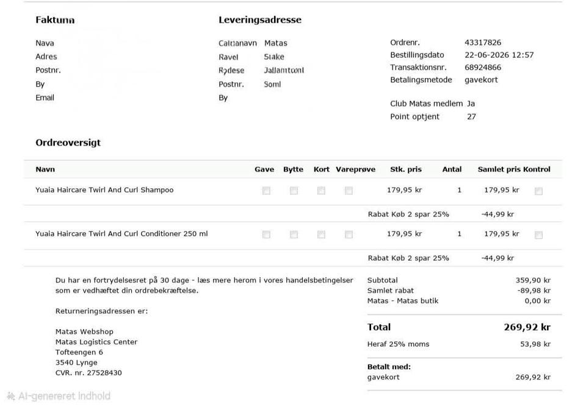Click the Matas Webshop line
Viewport: 586px width, 407px height.
tap(84, 331)
